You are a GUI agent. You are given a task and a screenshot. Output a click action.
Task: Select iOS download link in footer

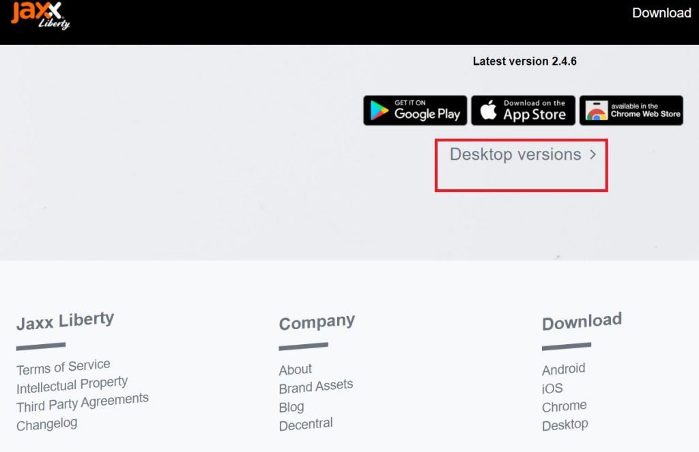(x=552, y=389)
